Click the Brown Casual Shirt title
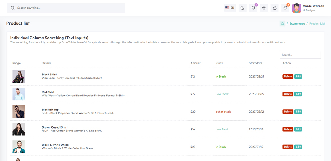This screenshot has width=331, height=161. (55, 127)
